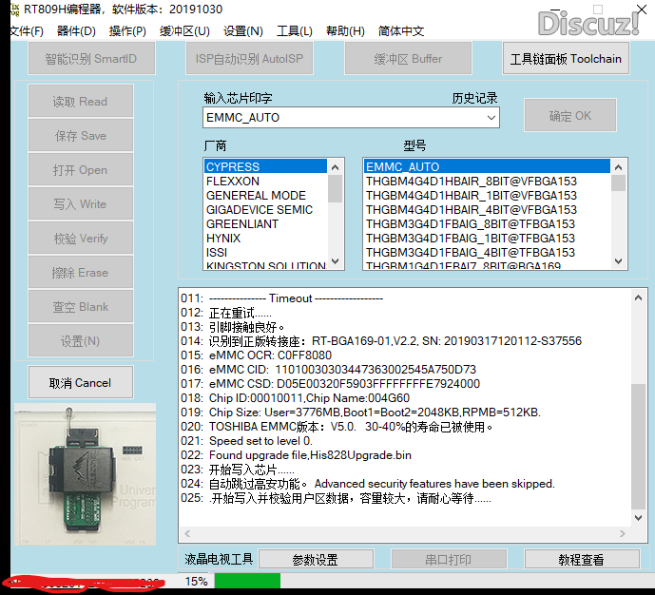Click the green write progress bar

[247, 582]
